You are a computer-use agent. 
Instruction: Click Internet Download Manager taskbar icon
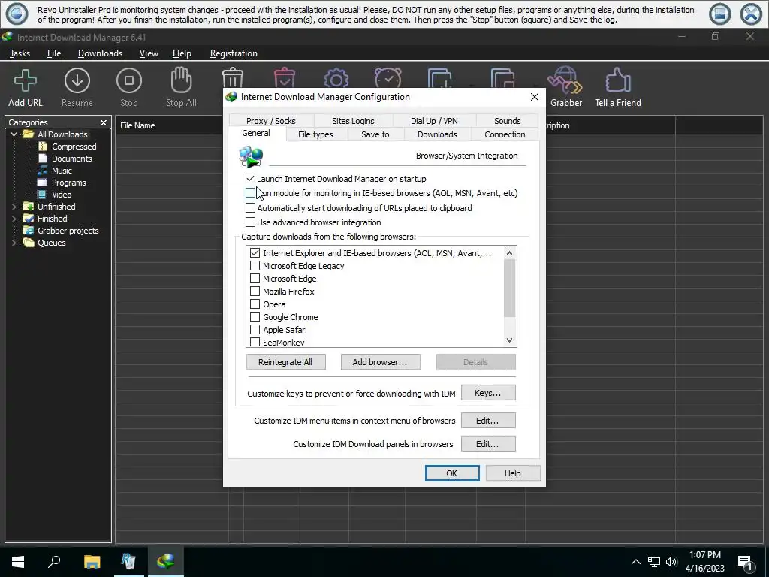coord(166,561)
